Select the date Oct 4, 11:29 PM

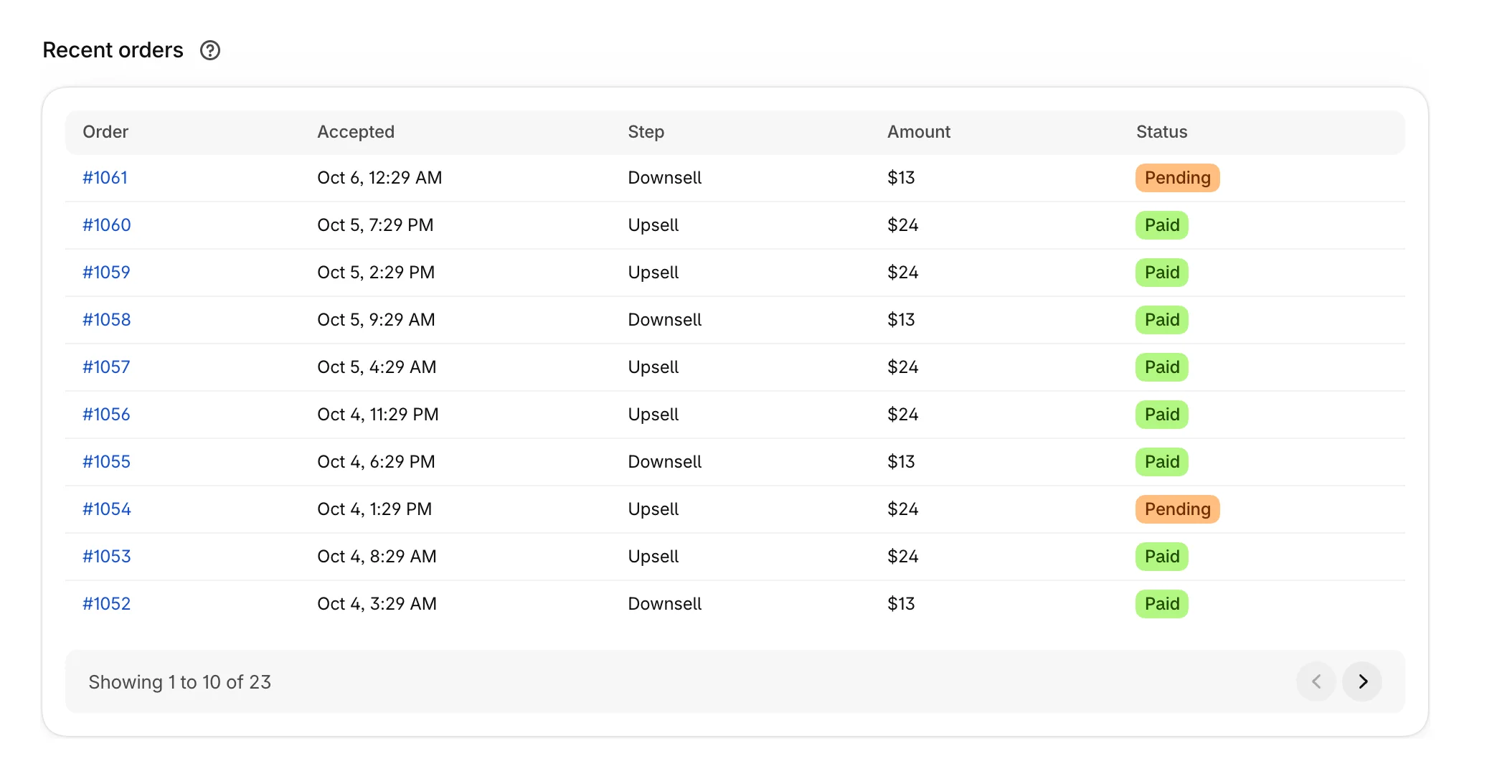[378, 415]
